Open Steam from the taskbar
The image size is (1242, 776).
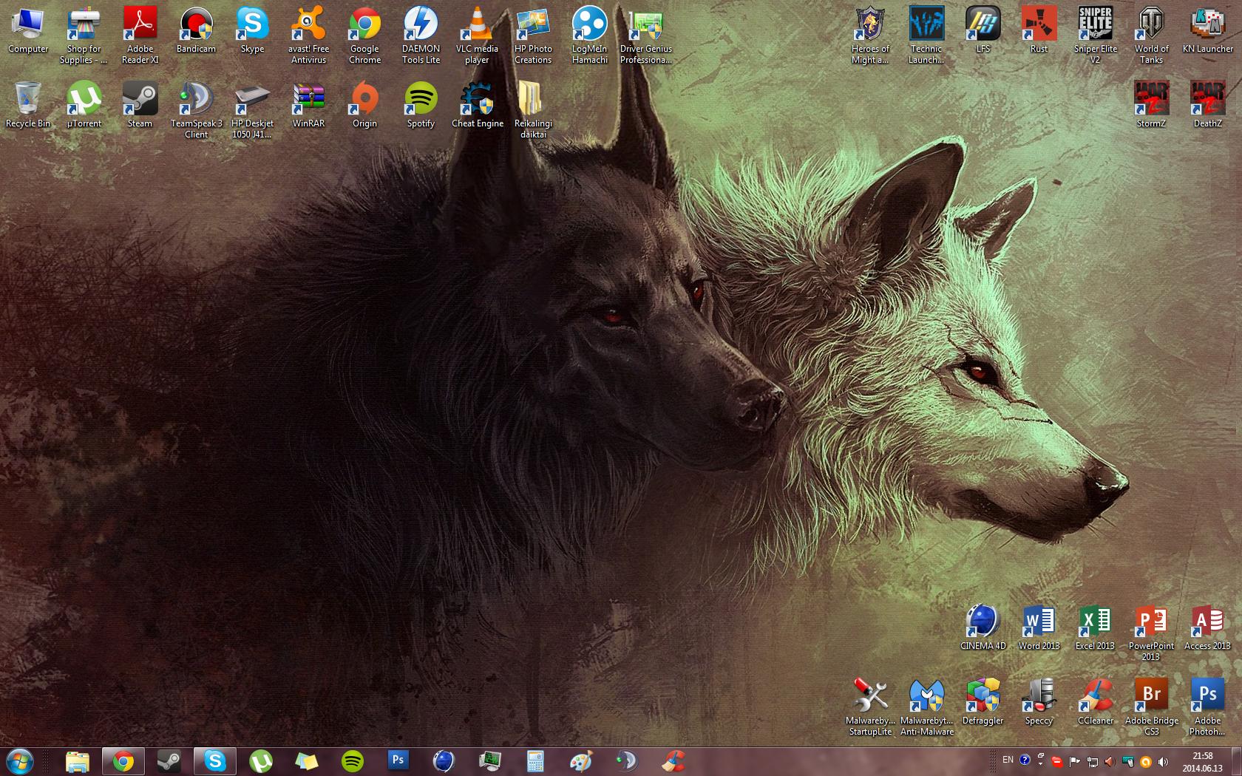pos(169,761)
